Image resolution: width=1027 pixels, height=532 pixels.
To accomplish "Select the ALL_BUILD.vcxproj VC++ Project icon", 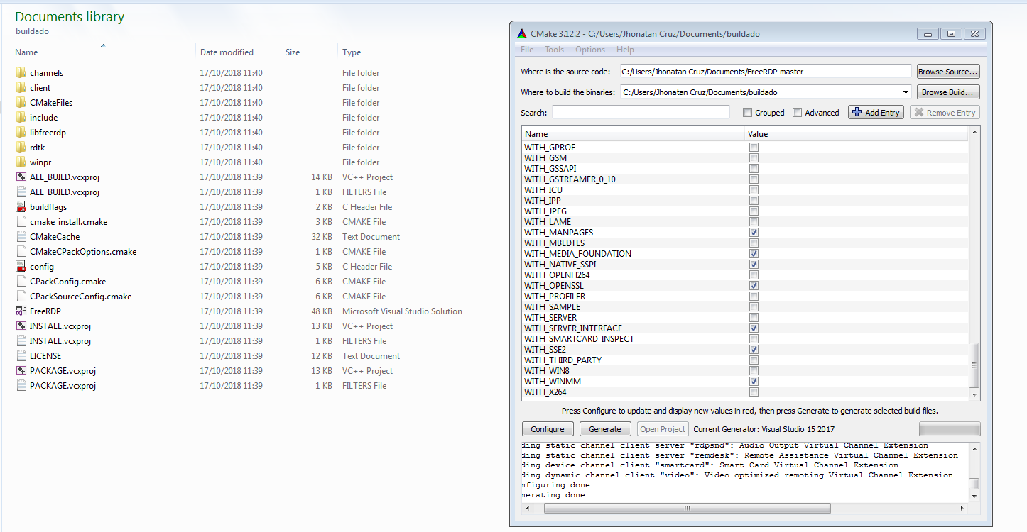I will (21, 177).
